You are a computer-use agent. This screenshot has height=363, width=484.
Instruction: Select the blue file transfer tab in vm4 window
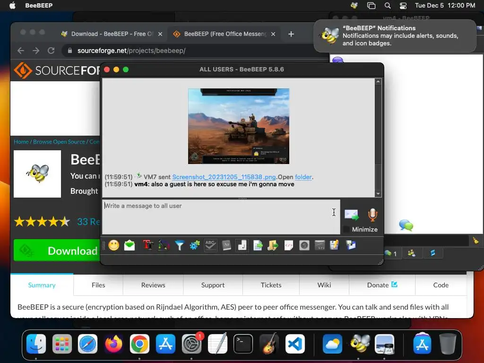pyautogui.click(x=433, y=253)
